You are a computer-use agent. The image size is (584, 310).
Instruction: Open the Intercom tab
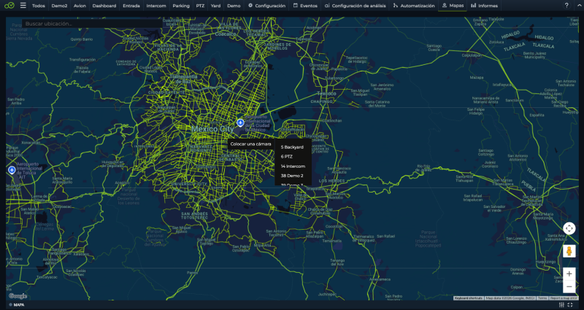pos(156,6)
